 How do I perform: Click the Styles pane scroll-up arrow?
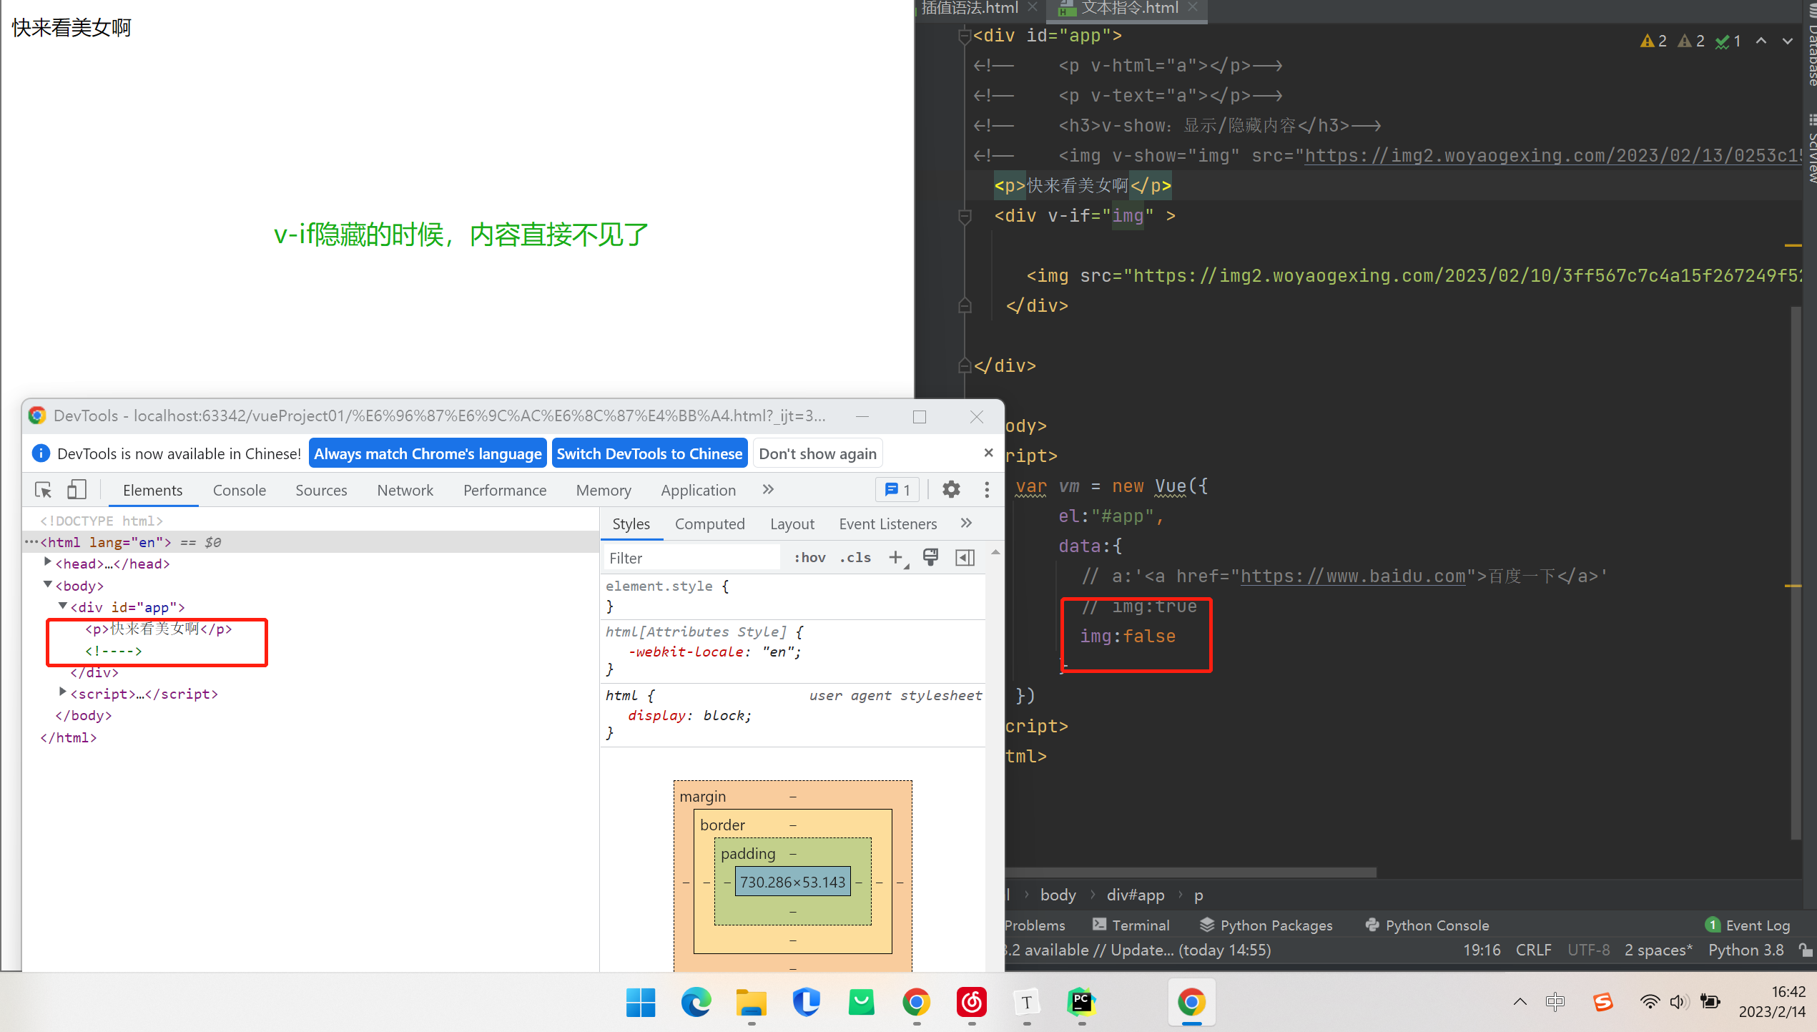(995, 552)
